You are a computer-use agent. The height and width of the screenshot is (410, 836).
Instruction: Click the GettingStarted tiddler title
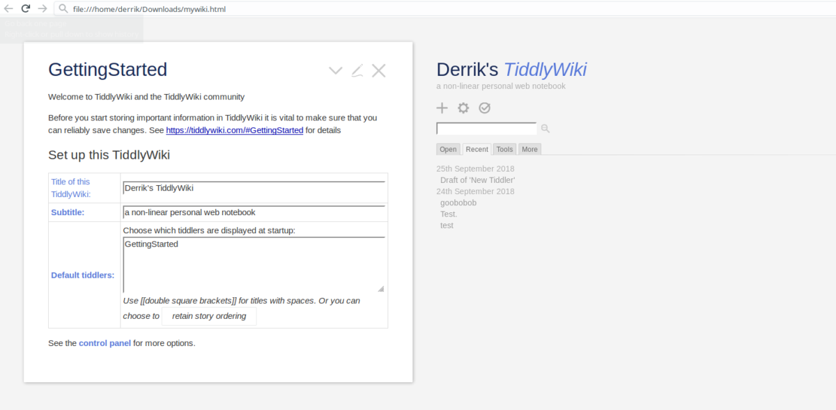click(108, 70)
